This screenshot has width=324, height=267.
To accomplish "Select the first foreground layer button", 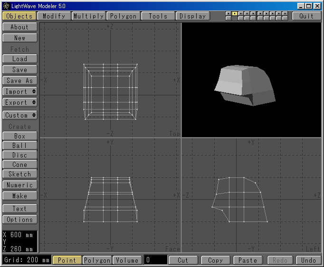I will pos(229,13).
